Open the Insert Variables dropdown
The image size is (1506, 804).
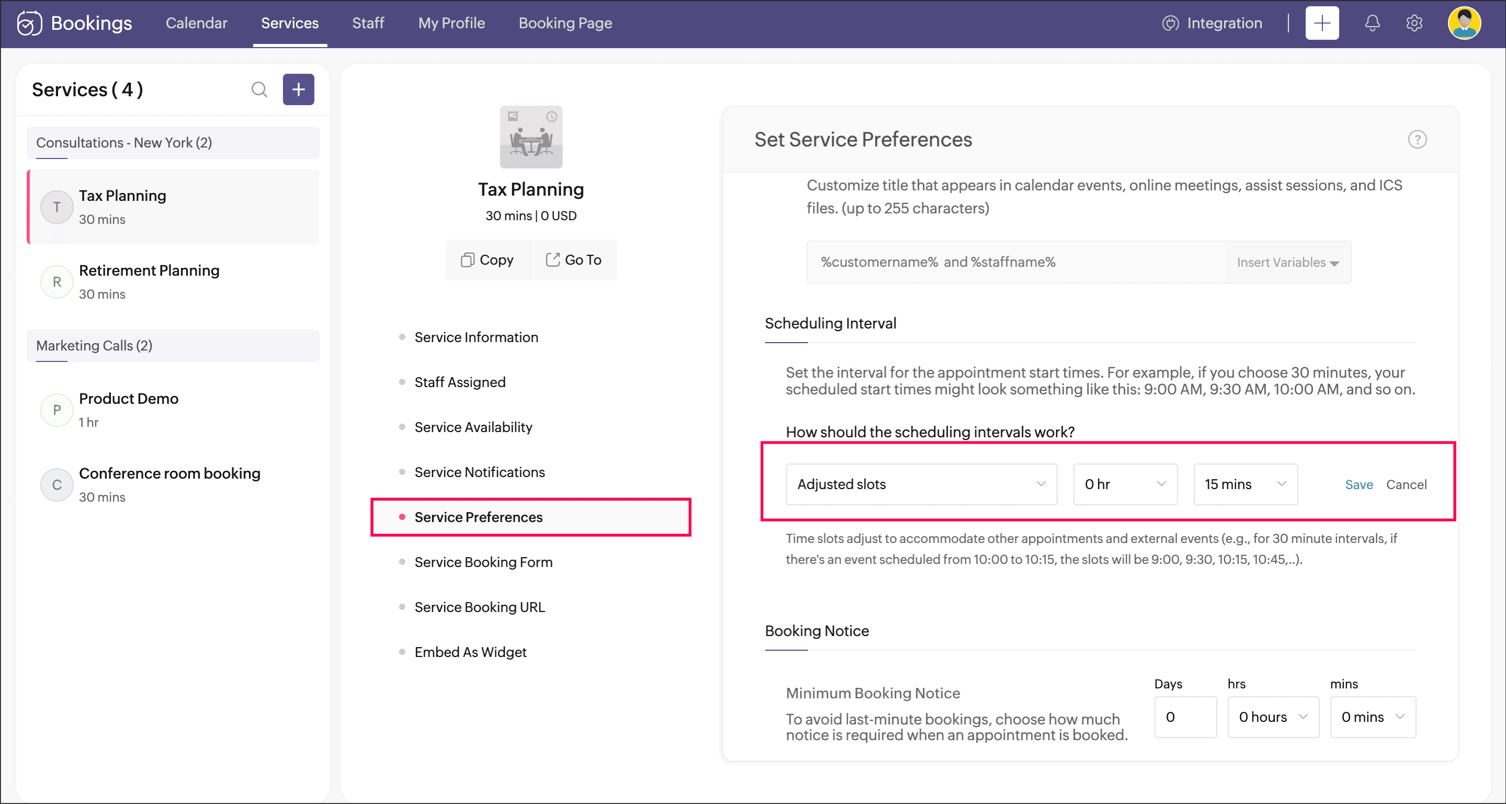pyautogui.click(x=1287, y=263)
